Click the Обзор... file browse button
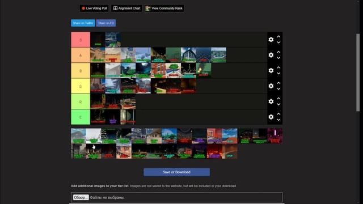This screenshot has width=363, height=204. (x=81, y=198)
